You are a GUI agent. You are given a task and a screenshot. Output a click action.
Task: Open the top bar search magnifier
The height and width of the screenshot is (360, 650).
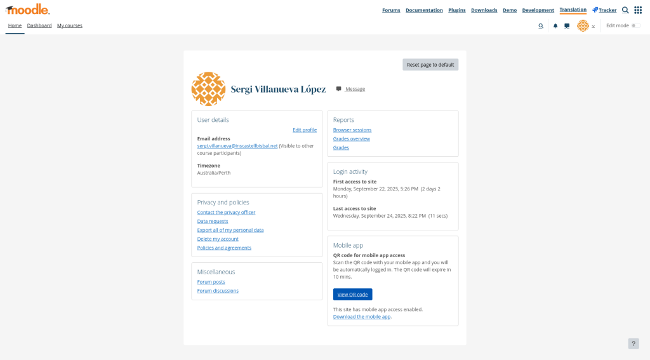(x=625, y=10)
